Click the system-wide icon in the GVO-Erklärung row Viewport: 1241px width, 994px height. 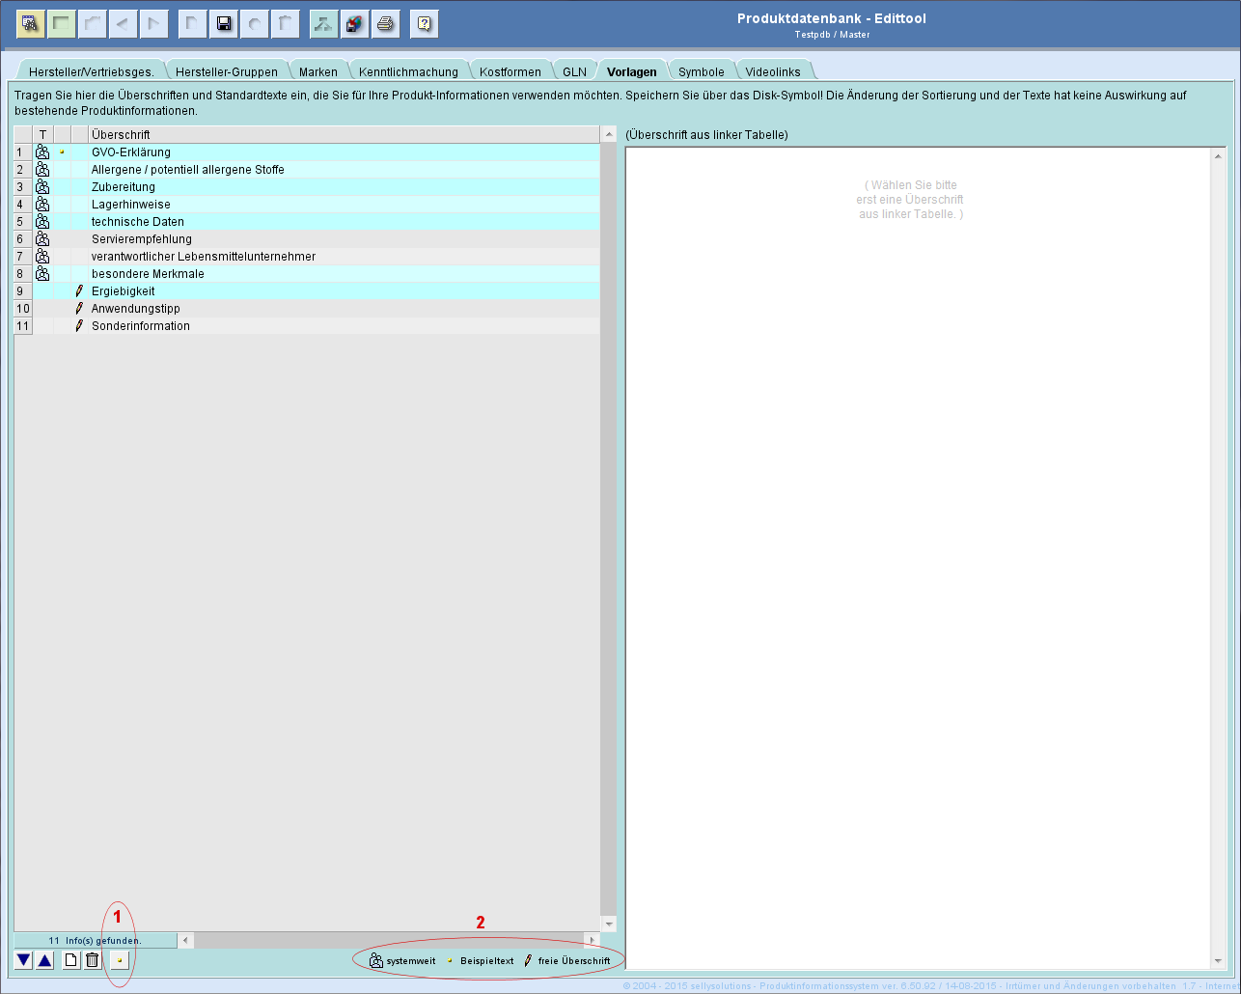click(x=42, y=152)
